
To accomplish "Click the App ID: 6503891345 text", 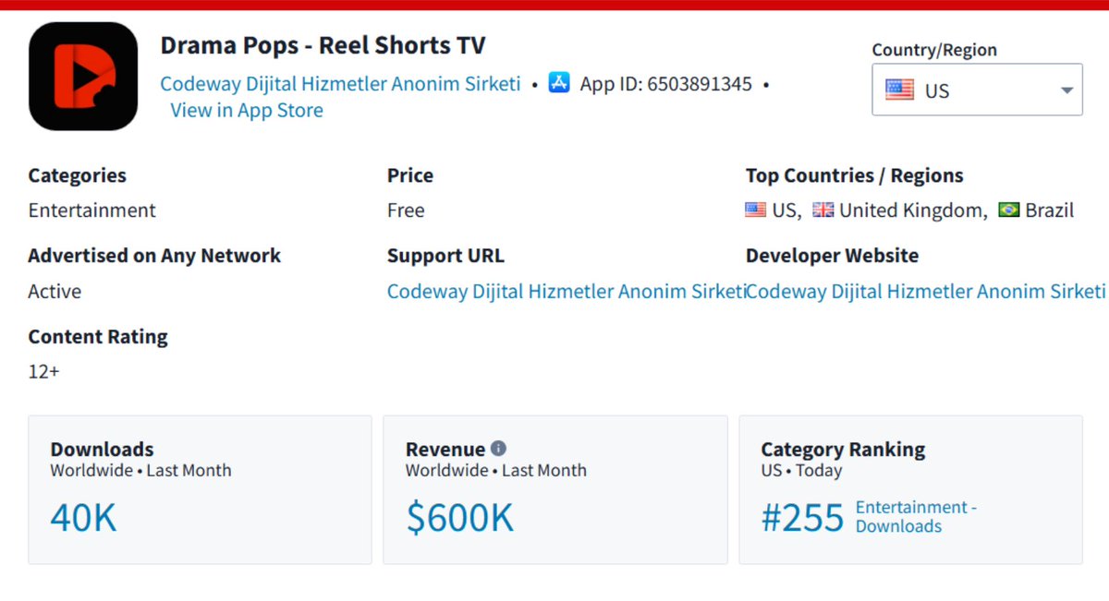I will [666, 84].
